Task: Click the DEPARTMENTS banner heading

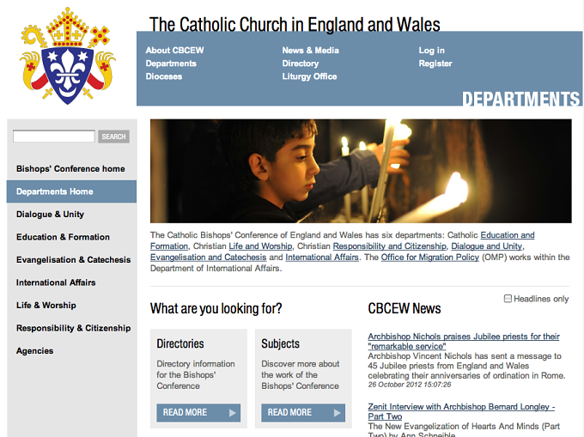Action: (521, 99)
